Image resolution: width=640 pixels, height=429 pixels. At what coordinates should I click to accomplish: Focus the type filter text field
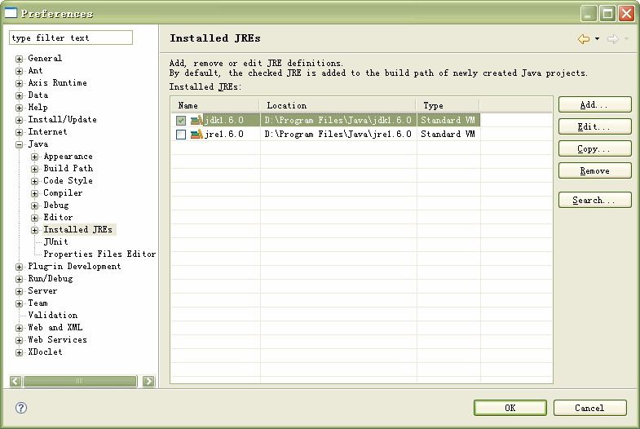click(x=71, y=38)
